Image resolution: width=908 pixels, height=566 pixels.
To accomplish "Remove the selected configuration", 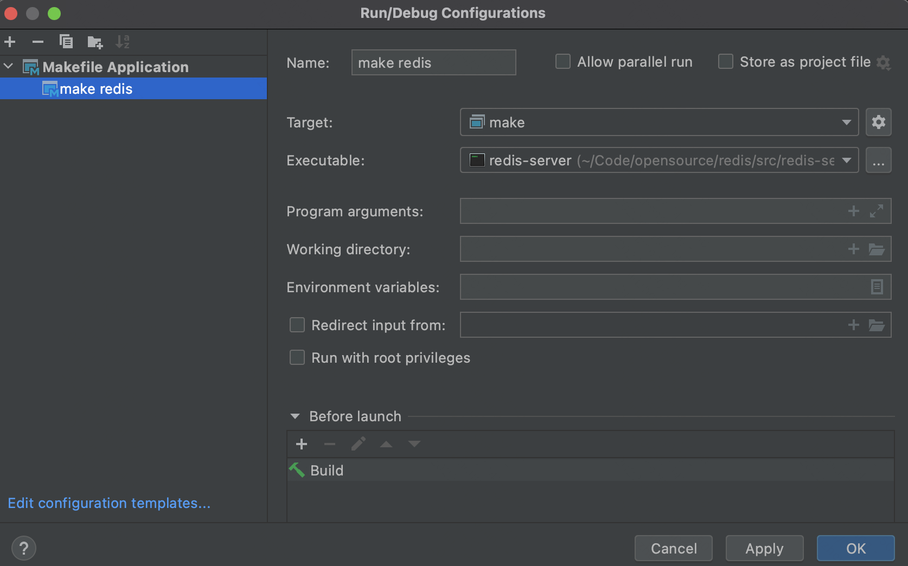I will [38, 42].
